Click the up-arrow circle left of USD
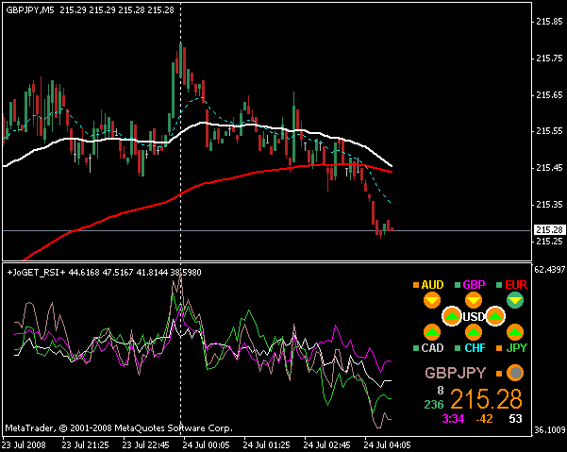Image resolution: width=567 pixels, height=452 pixels. click(452, 316)
